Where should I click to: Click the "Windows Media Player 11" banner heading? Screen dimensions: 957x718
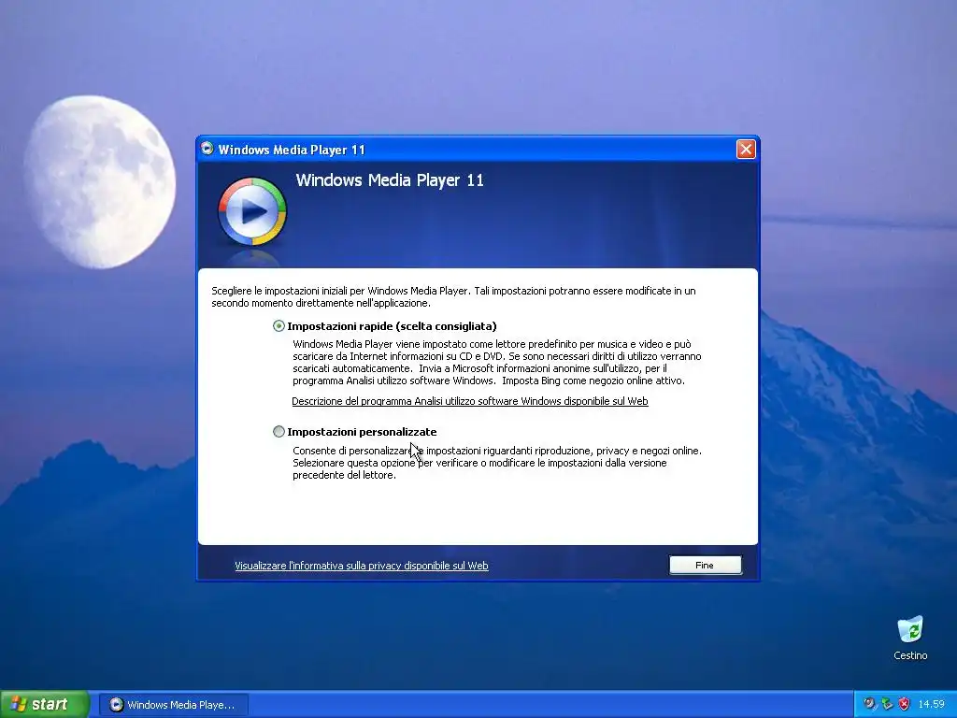tap(390, 180)
